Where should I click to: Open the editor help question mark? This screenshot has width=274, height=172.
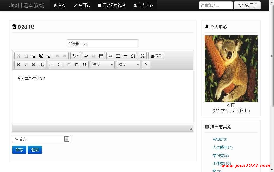146,65
